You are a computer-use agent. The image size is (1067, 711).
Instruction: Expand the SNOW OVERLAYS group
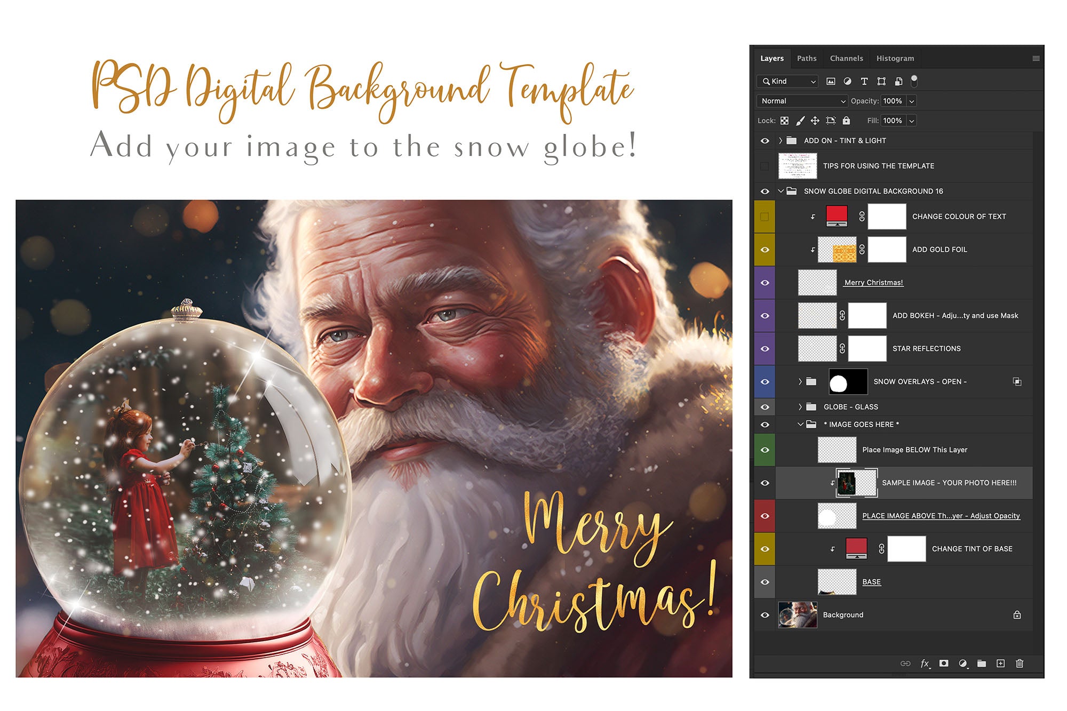799,381
